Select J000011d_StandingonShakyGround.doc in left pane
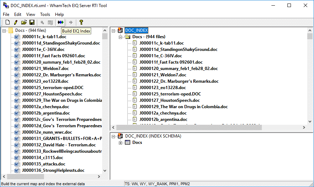Image resolution: width=314 pixels, height=187 pixels. pyautogui.click(x=61, y=43)
